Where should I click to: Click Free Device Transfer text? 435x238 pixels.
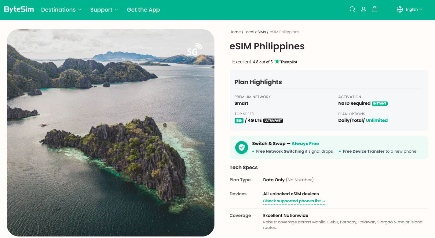pos(364,151)
